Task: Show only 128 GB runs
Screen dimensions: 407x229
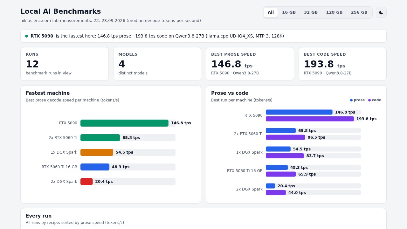Action: (x=334, y=12)
